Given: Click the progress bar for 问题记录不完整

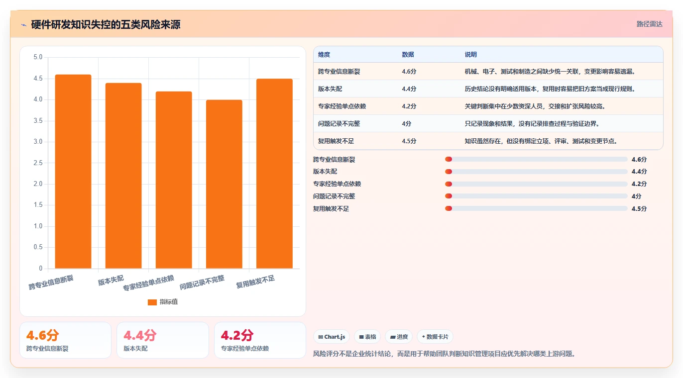Looking at the screenshot, I should point(536,196).
